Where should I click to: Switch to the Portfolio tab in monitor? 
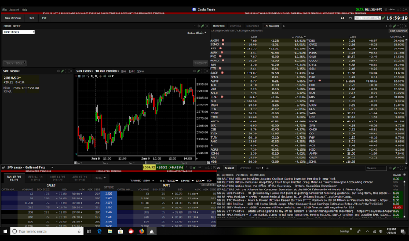[235, 26]
